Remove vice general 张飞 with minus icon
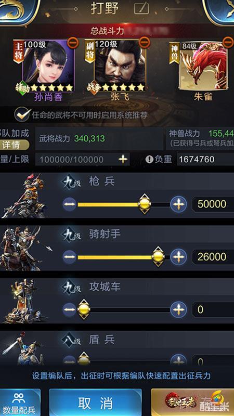 point(145,42)
